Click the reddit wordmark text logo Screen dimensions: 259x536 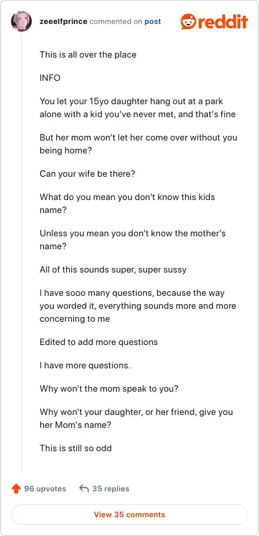(x=222, y=21)
